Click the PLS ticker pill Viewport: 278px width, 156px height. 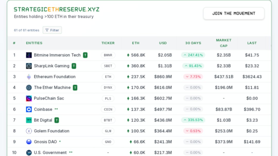pyautogui.click(x=108, y=99)
